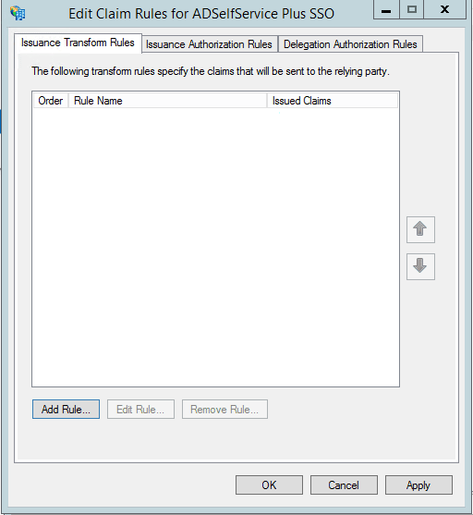Viewport: 473px width, 515px height.
Task: Move rule down with down arrow button
Action: [420, 266]
